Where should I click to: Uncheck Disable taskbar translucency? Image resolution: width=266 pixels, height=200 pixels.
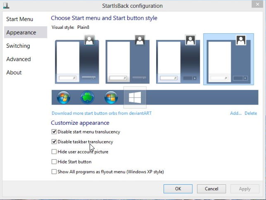click(x=54, y=142)
